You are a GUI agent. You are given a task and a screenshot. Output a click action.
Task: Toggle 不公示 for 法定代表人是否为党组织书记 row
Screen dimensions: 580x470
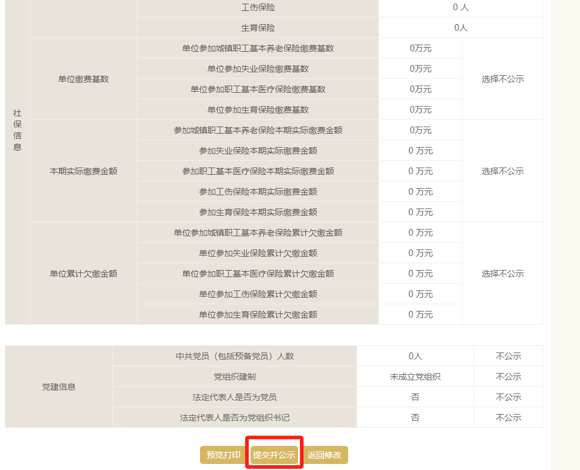click(508, 417)
